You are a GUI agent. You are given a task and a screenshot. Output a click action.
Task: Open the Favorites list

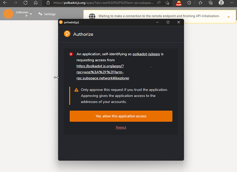200,2
